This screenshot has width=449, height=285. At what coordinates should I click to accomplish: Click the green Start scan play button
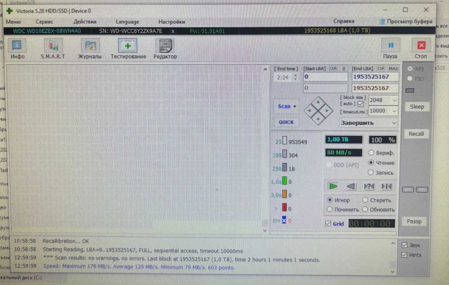pyautogui.click(x=333, y=186)
